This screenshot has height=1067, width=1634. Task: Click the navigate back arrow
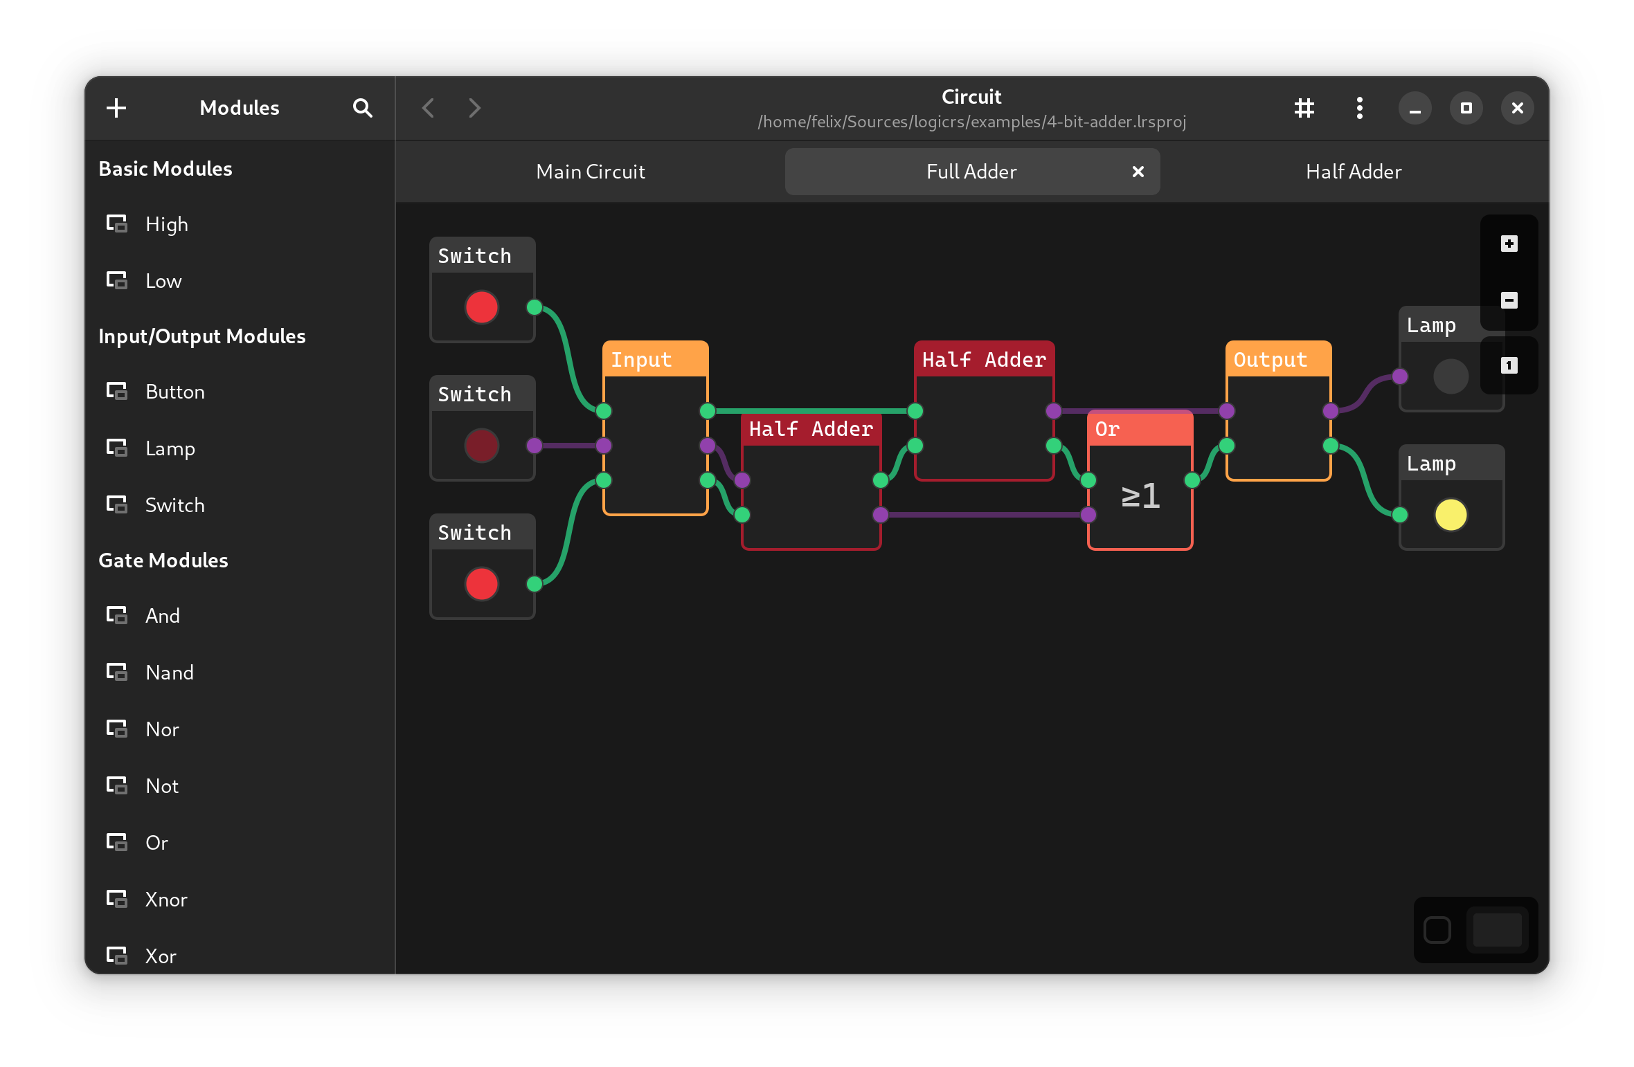point(429,109)
